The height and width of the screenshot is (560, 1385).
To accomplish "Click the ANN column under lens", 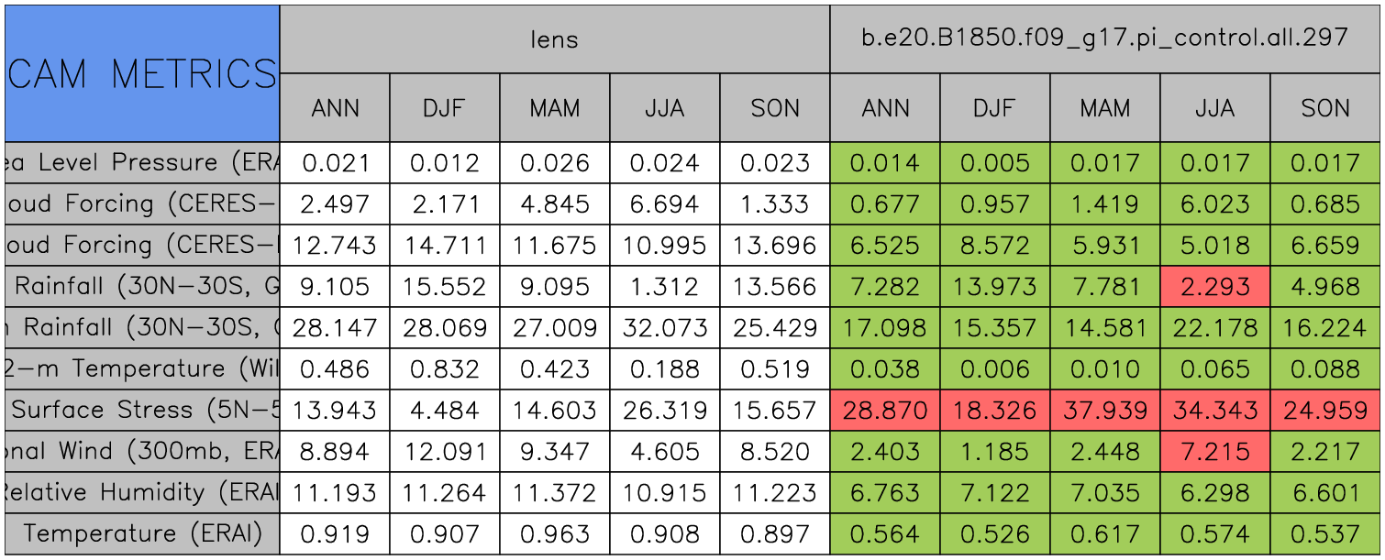I will pyautogui.click(x=335, y=108).
